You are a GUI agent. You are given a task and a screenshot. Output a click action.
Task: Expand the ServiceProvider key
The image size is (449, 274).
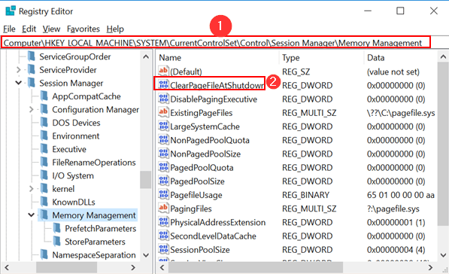[19, 70]
